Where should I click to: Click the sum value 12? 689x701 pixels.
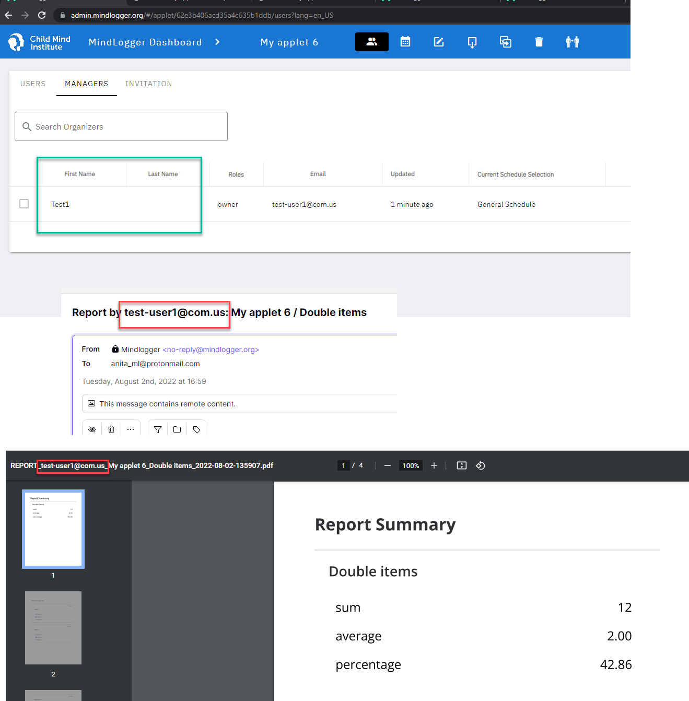[x=625, y=607]
